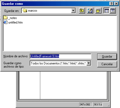The image size is (120, 108).
Task: Create a new folder icon
Action: [98, 11]
